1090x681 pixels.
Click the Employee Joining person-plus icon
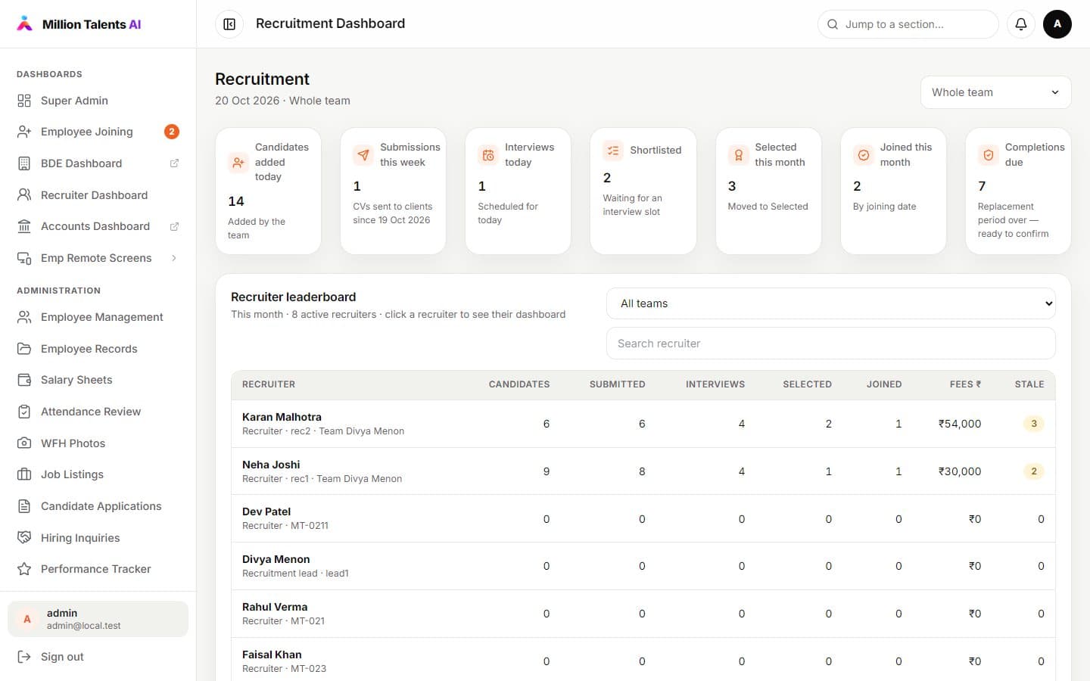point(24,132)
